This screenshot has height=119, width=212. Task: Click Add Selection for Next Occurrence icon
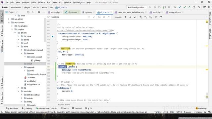(141, 17)
